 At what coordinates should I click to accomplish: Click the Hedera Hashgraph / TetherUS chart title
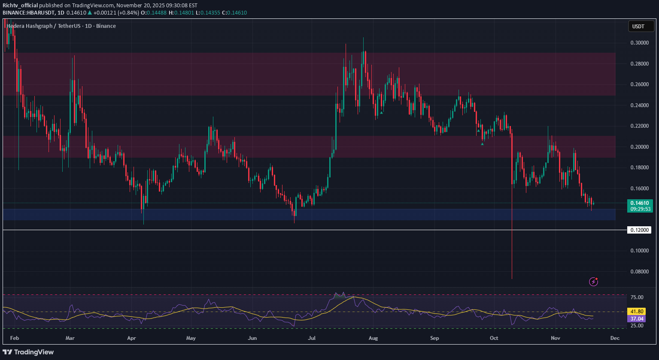(x=61, y=26)
